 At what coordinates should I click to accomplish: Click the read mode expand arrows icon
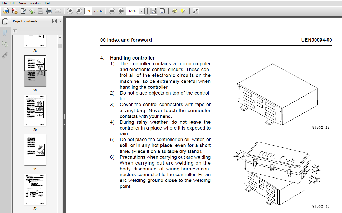196,11
